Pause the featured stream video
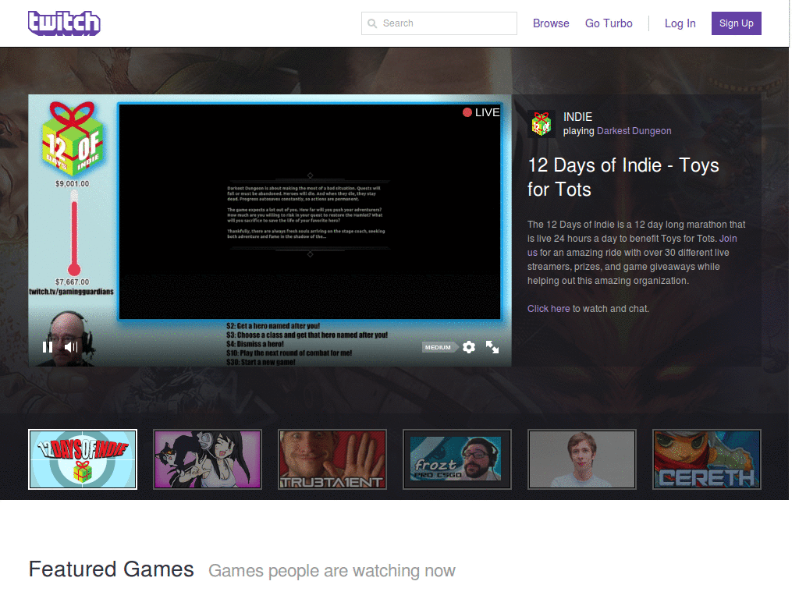The height and width of the screenshot is (599, 799). [x=48, y=347]
